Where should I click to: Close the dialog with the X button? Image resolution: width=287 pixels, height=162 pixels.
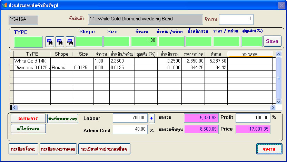pyautogui.click(x=281, y=5)
